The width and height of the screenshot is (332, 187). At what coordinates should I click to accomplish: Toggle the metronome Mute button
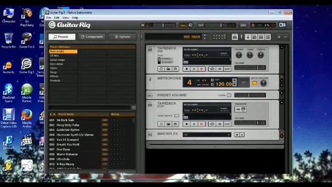255,83
